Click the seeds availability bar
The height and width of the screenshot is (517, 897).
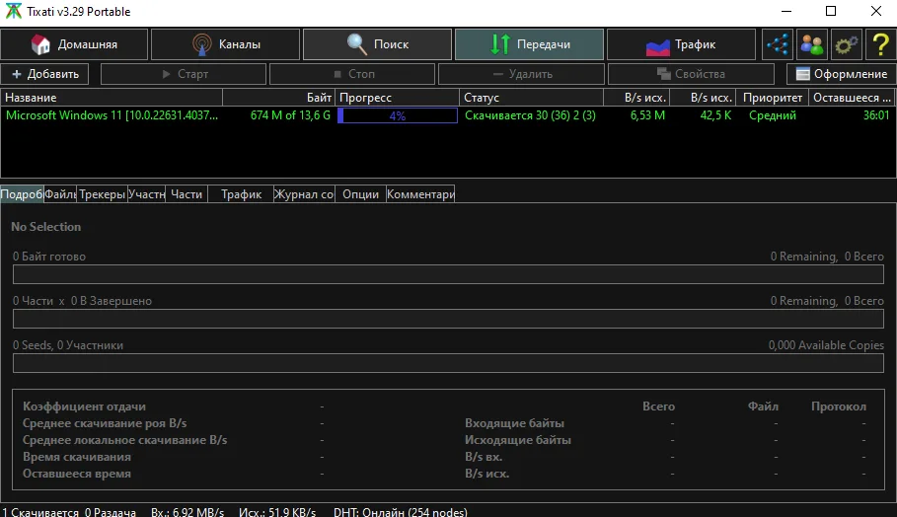448,363
